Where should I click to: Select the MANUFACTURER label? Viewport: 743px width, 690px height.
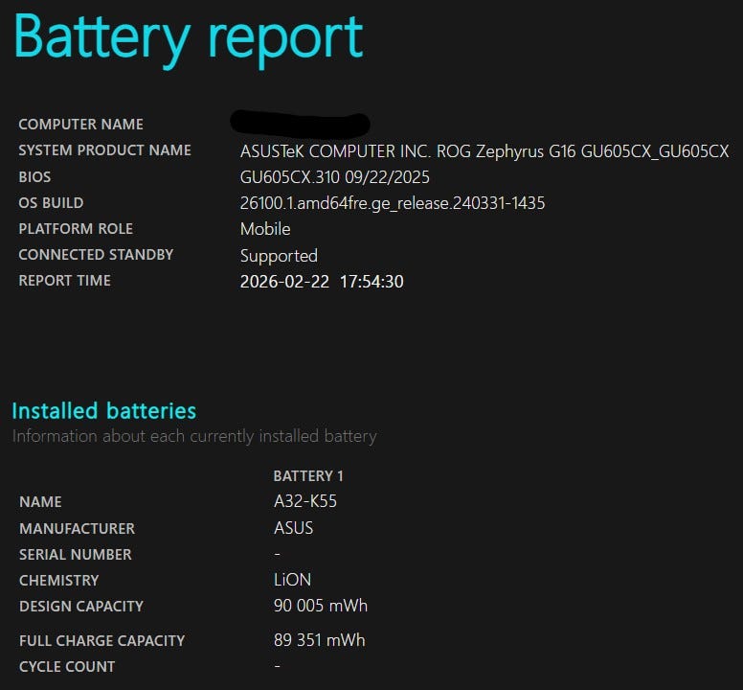(x=78, y=529)
